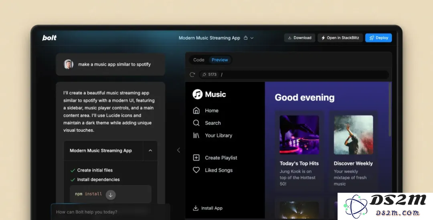Viewport: 433px width, 220px height.
Task: Click the lock icon beside project title
Action: coord(245,38)
